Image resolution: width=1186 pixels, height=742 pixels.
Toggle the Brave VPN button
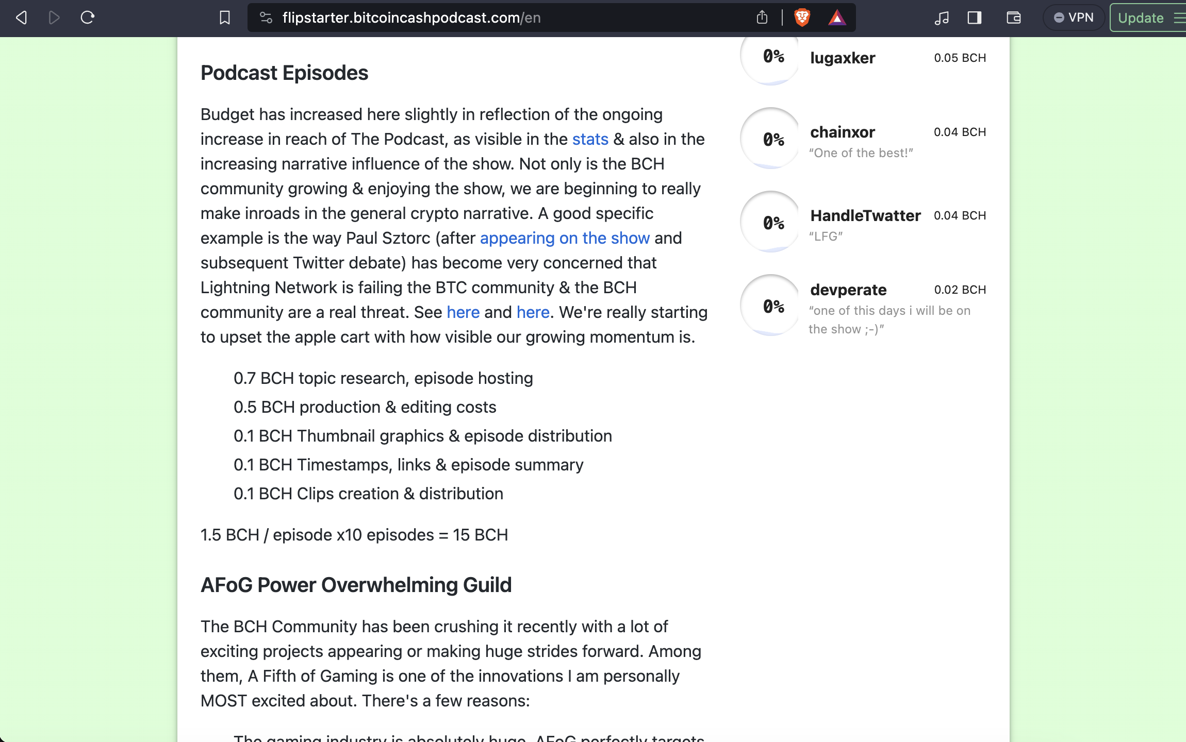1074,18
